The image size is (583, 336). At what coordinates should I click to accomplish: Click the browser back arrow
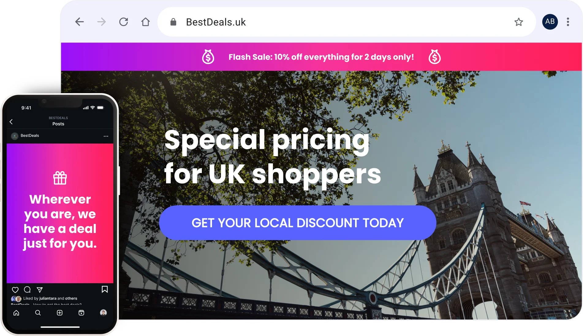coord(79,22)
